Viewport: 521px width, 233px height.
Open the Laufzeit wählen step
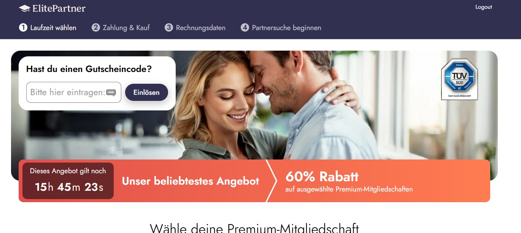(53, 28)
